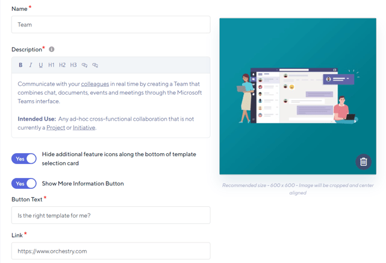Apply italic formatting in description editor
Screen dimensions: 386x263
pos(31,65)
